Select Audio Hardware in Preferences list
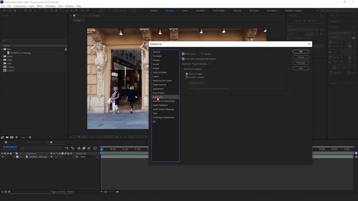This screenshot has height=201, width=358. (x=160, y=106)
